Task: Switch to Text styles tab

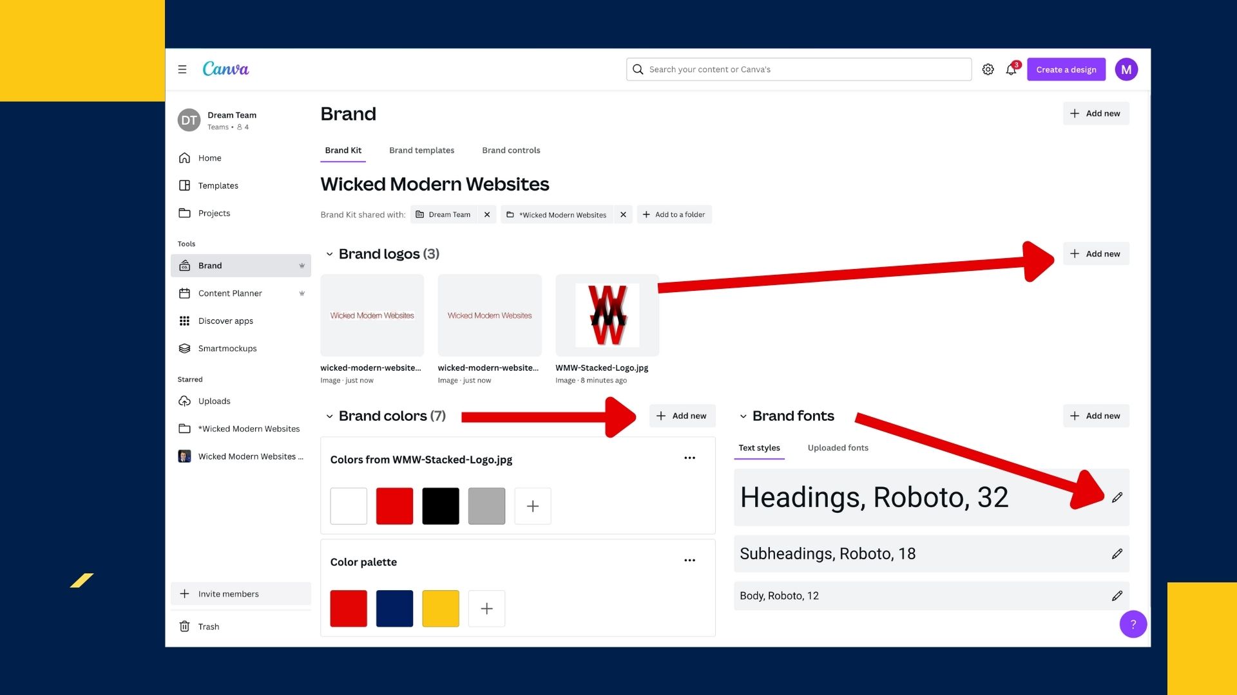Action: 759,448
